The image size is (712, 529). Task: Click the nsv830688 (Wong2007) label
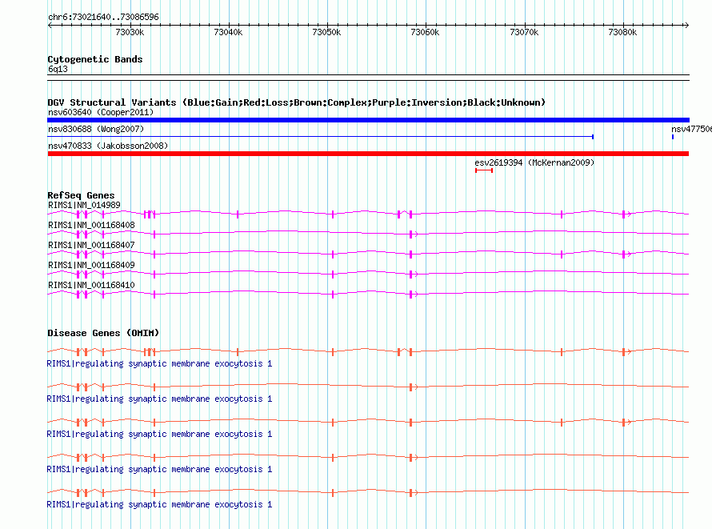pyautogui.click(x=96, y=129)
